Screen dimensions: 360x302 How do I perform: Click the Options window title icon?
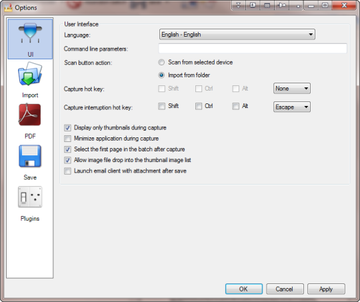[x=8, y=7]
